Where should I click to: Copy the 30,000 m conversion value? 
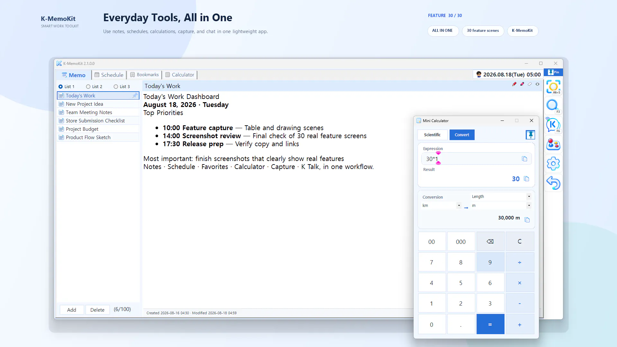point(527,220)
